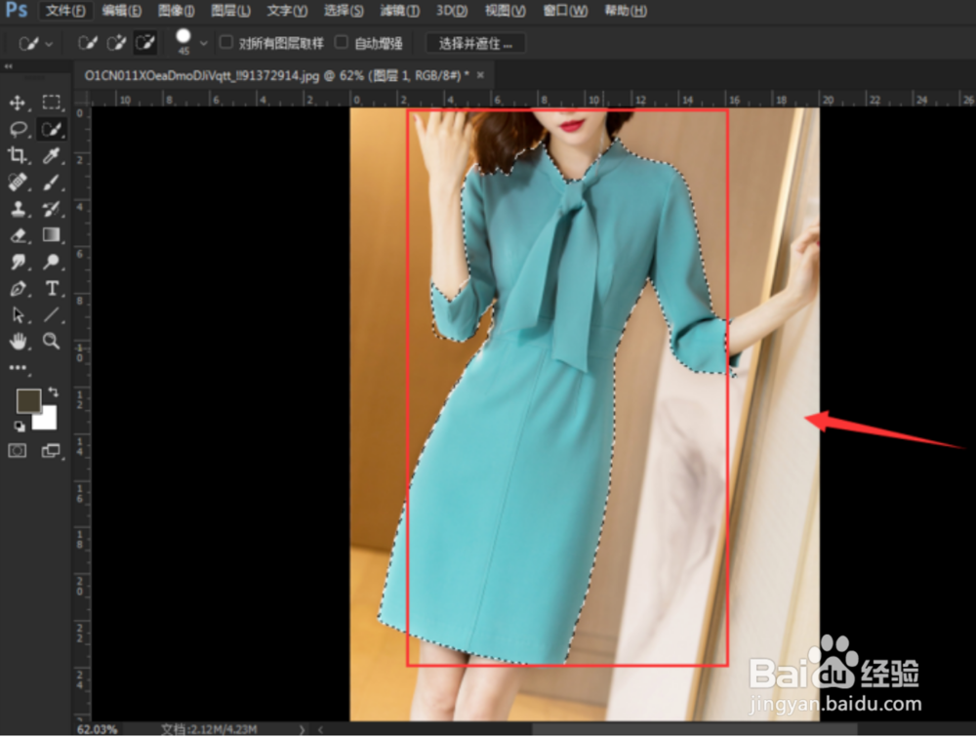Click the background color swatch
This screenshot has width=976, height=738.
coord(47,419)
